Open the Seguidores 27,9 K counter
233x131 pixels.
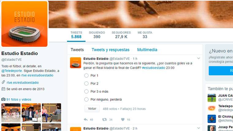pyautogui.click(x=121, y=35)
